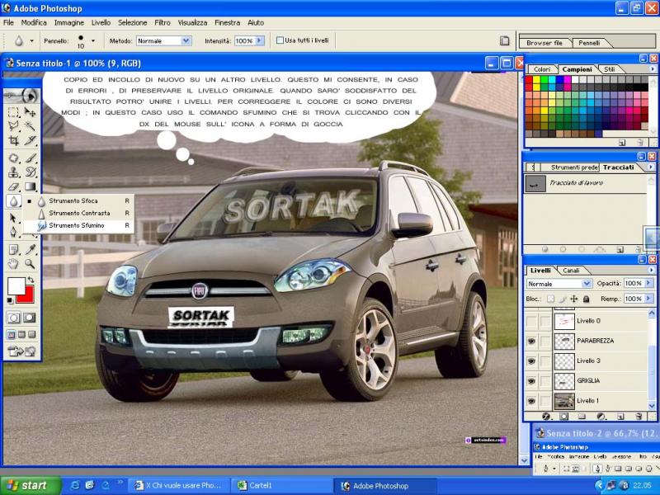
Task: Hide the GRIGLIA layer eye
Action: pos(531,381)
